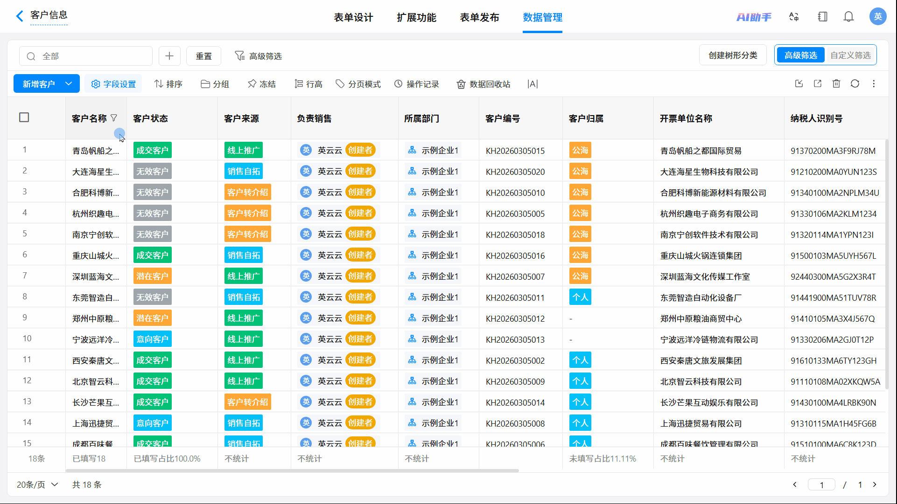
Task: Open the AI助手 assistant
Action: [754, 17]
